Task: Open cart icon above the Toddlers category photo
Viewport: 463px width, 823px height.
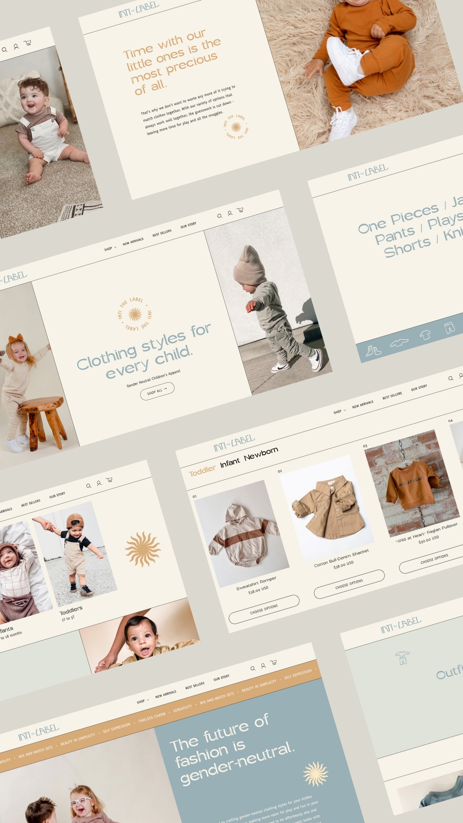Action: [109, 480]
